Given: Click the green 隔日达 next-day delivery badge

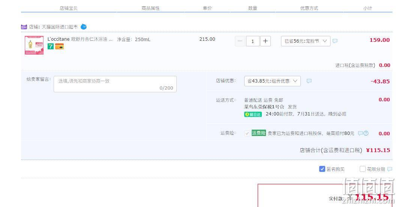Looking at the screenshot, I should pos(253,114).
